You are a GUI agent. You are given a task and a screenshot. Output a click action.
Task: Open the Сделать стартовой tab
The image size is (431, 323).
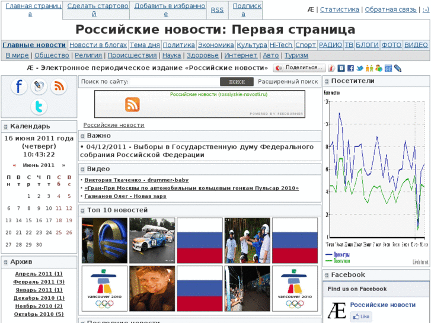96,10
